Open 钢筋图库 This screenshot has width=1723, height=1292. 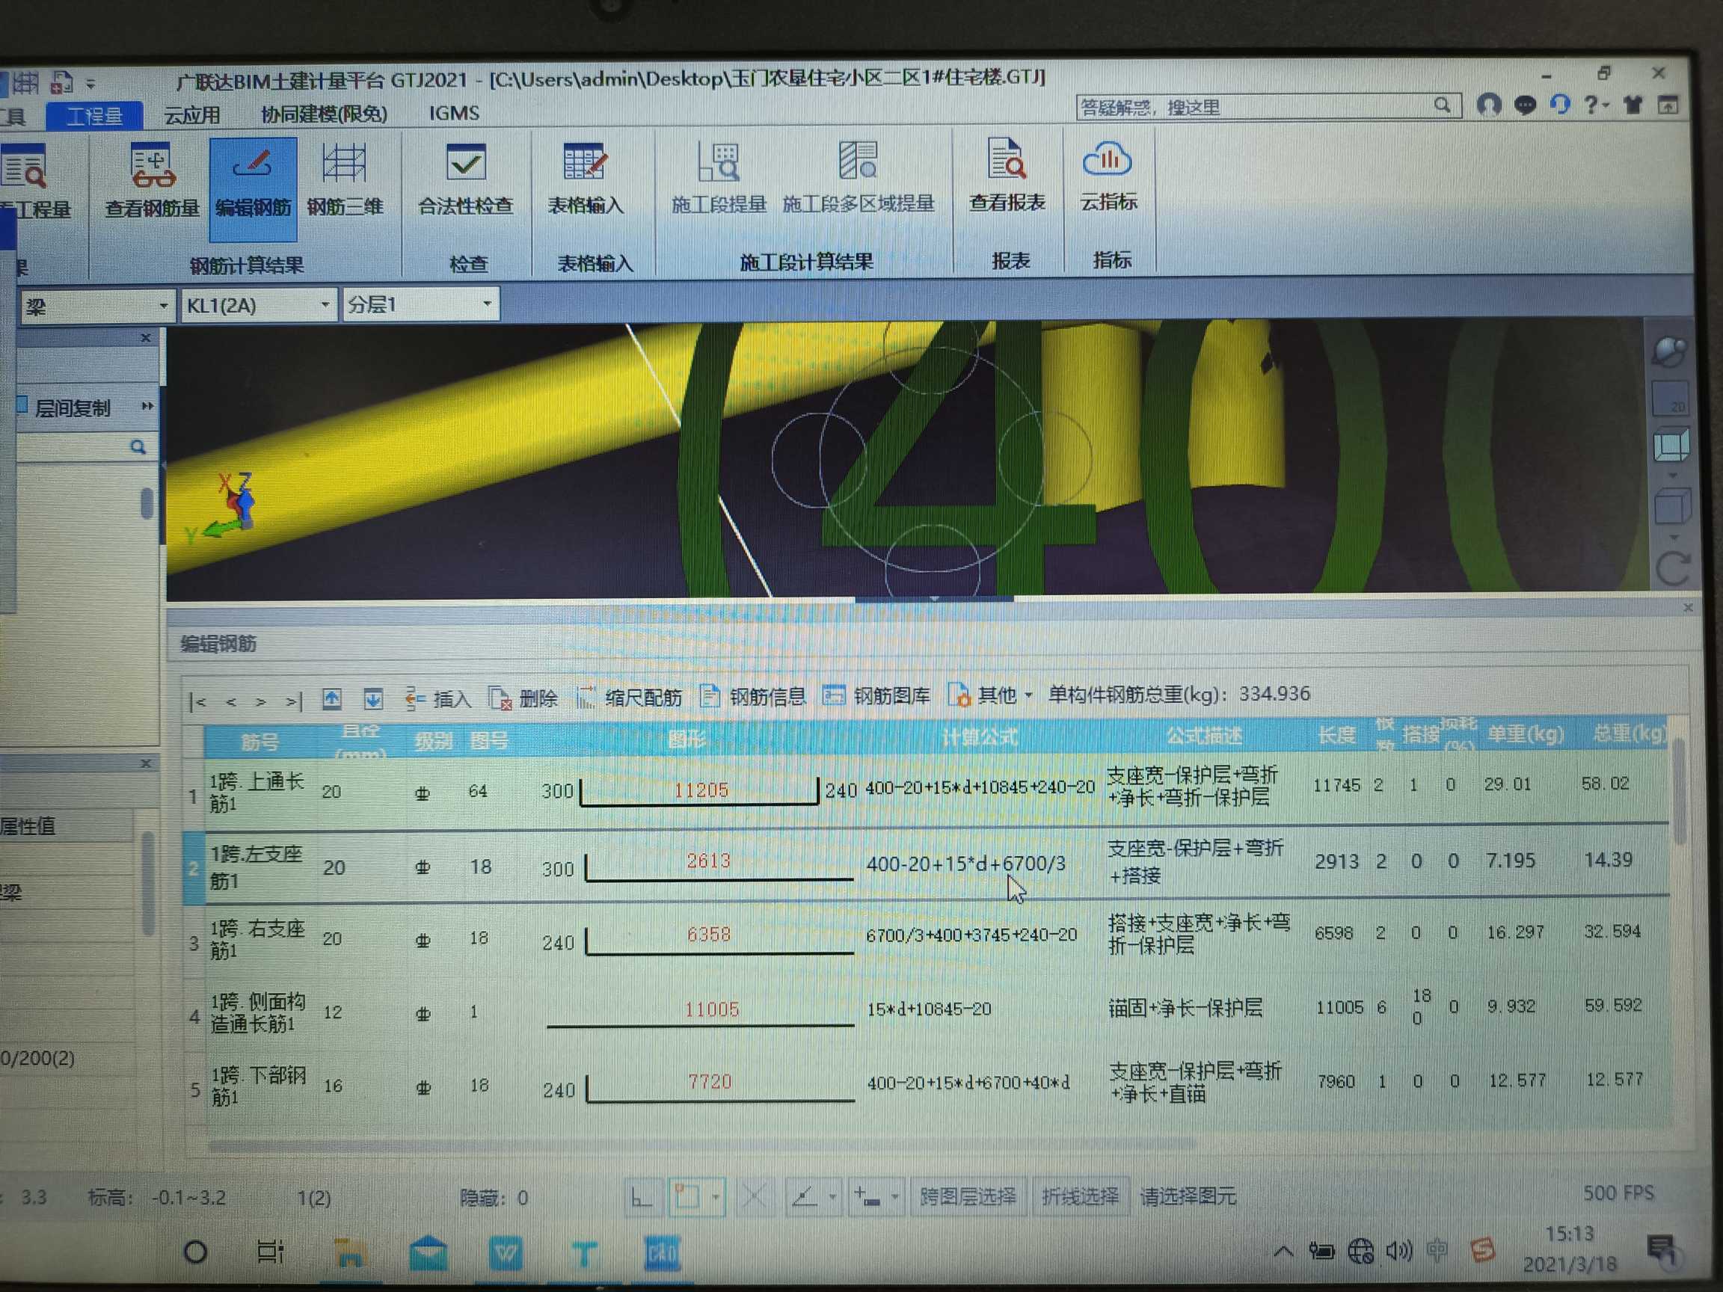(877, 695)
